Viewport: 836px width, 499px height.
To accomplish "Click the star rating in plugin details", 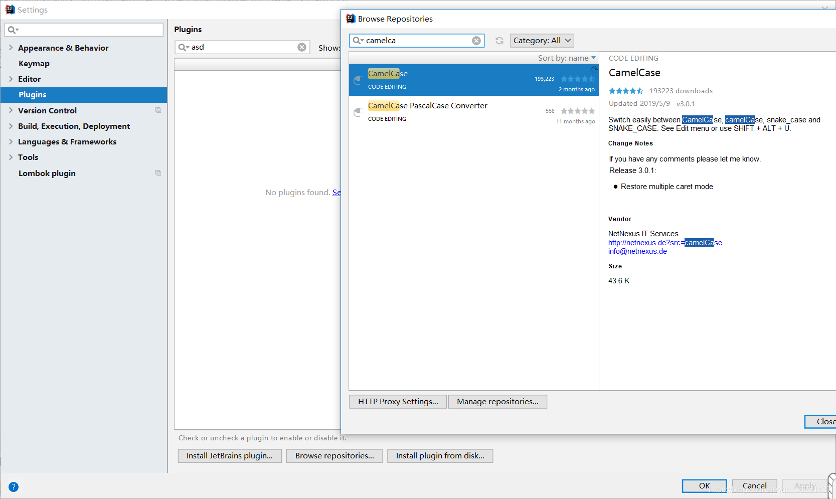I will click(x=626, y=91).
